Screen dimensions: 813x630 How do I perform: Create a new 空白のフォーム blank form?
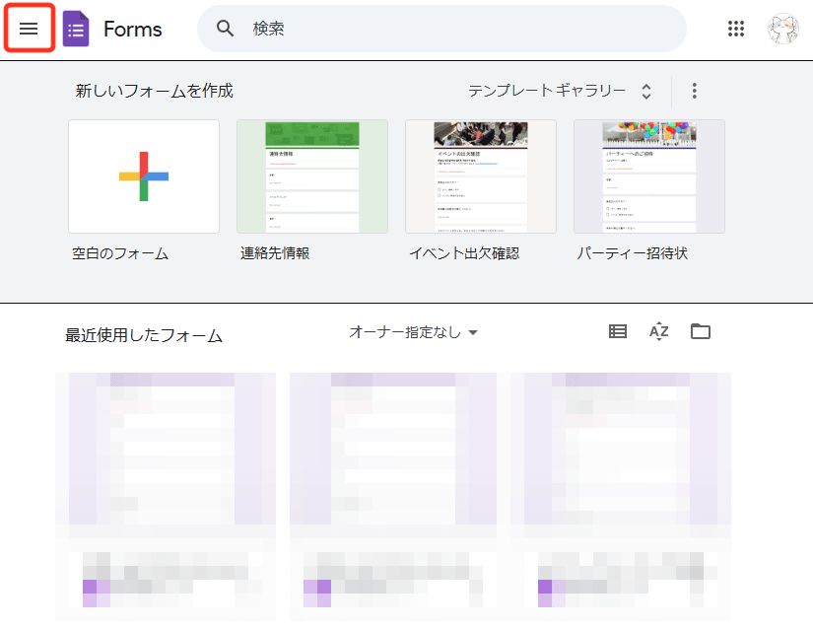click(x=143, y=176)
